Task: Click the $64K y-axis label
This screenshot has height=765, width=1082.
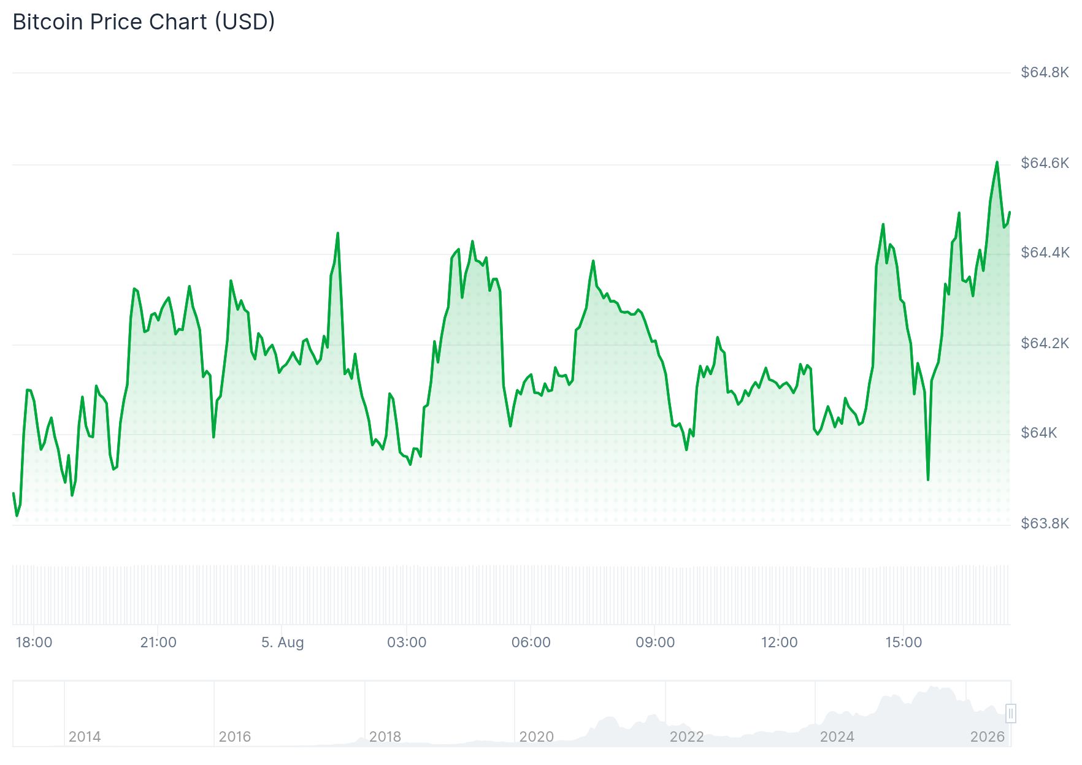Action: (x=1038, y=433)
